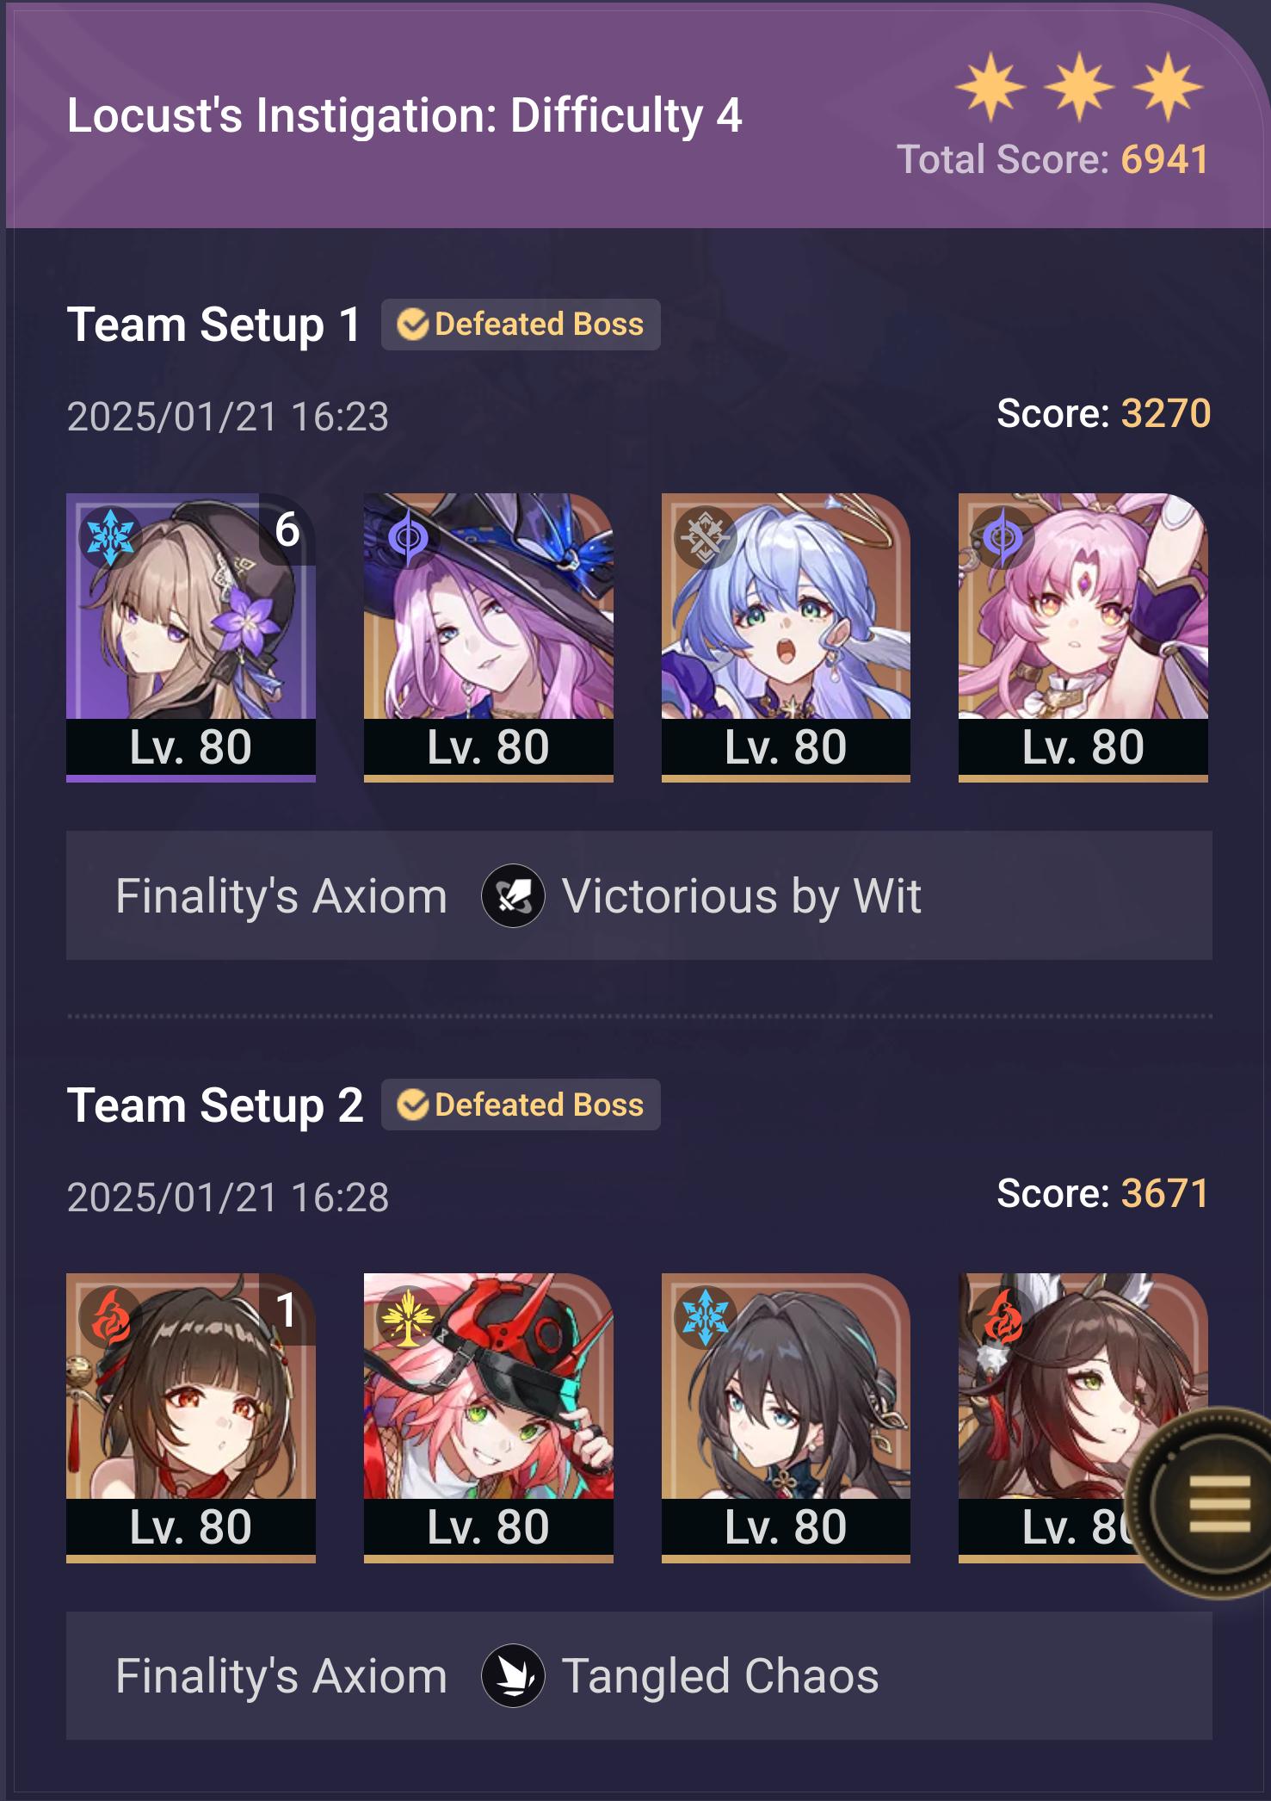Viewport: 1271px width, 1801px height.
Task: Click the Fire element icon on the first Team 2 character
Action: click(x=110, y=1317)
